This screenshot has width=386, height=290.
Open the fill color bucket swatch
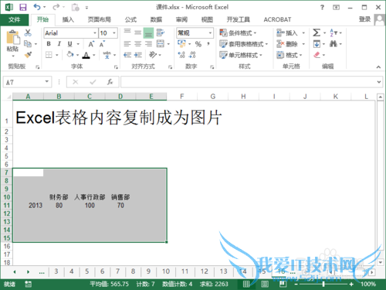coord(70,55)
